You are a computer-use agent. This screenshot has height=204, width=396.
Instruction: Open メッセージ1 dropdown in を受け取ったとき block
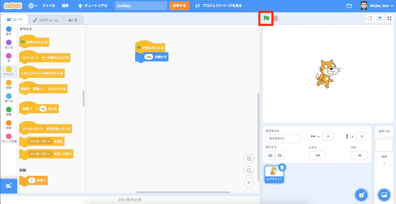33,129
